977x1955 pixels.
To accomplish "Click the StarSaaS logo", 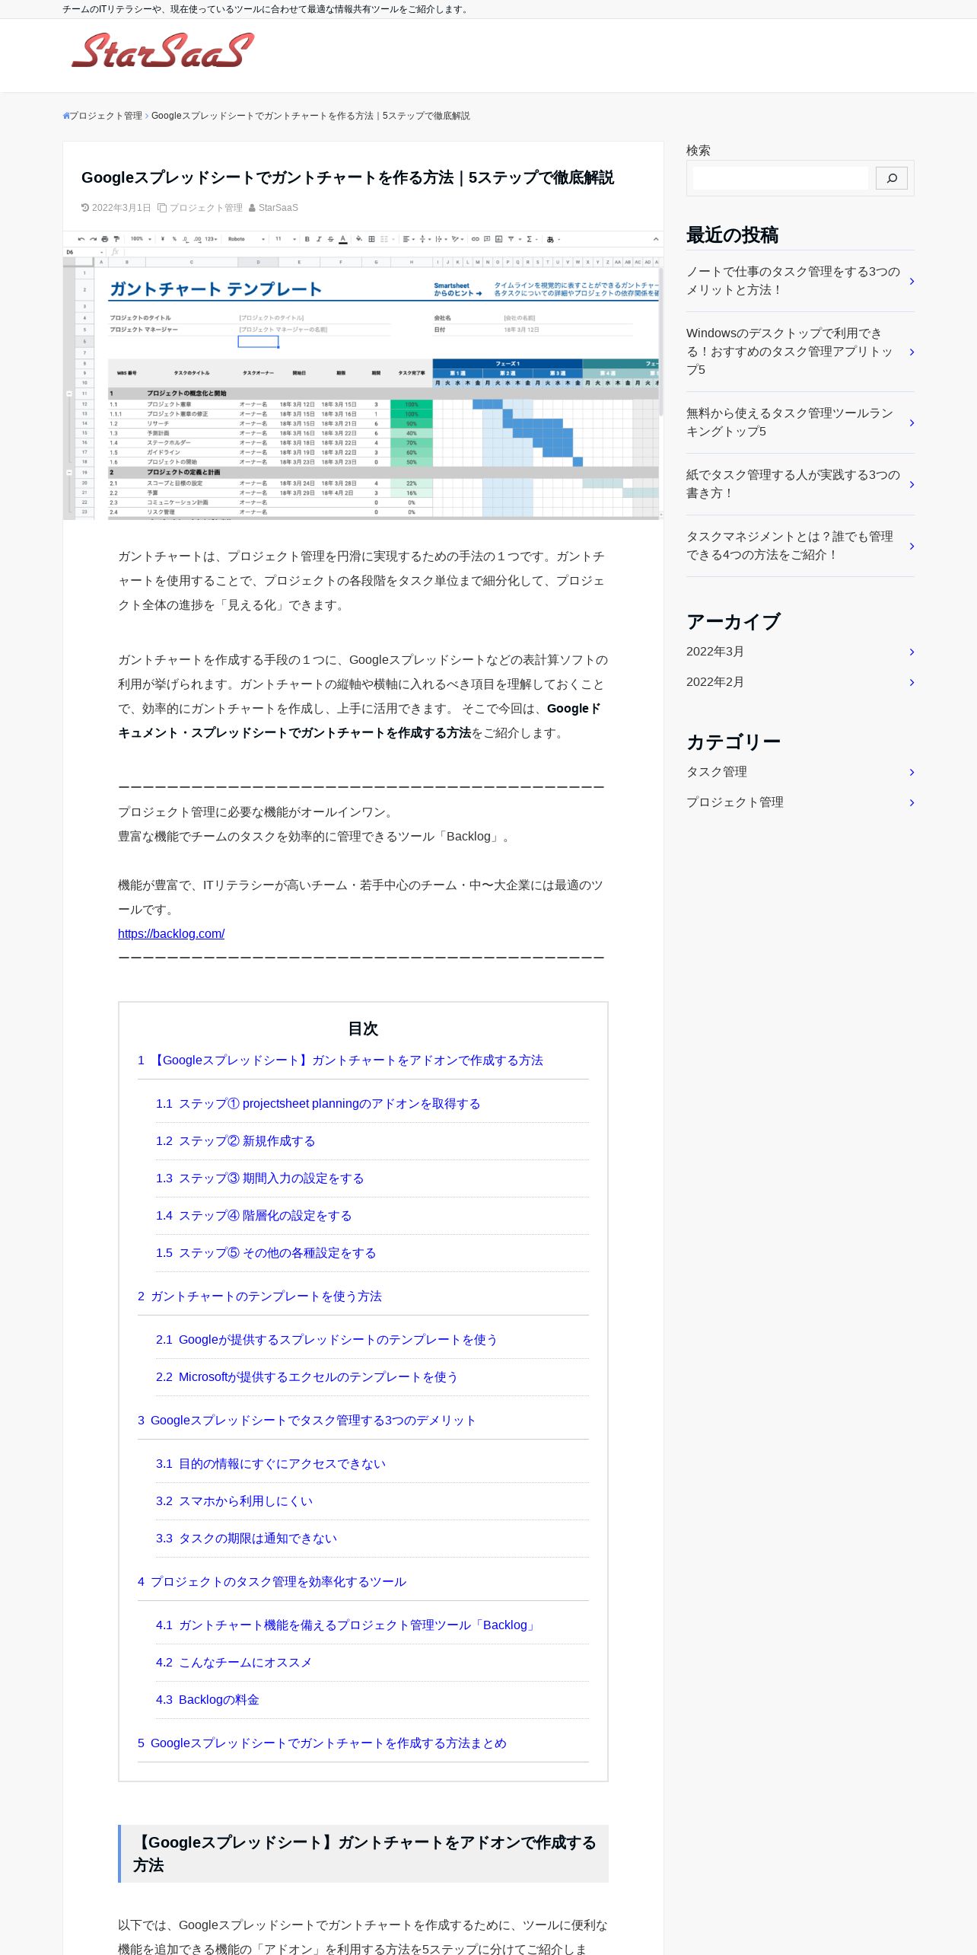I will [x=162, y=50].
